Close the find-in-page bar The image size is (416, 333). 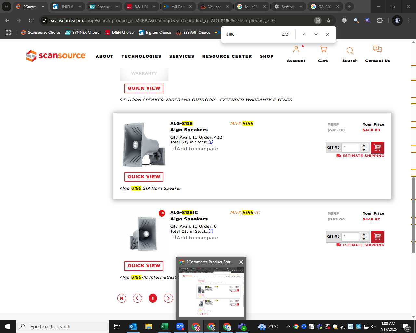click(327, 34)
